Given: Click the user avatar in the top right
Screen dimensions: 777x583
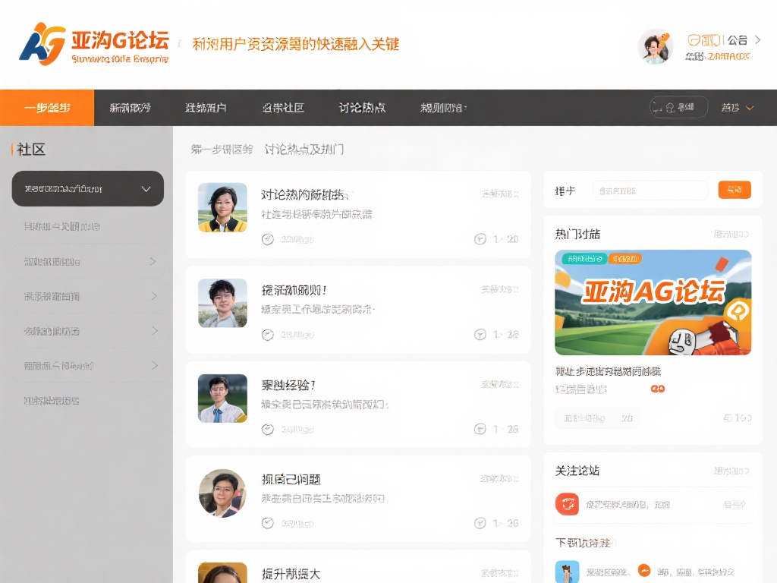Looking at the screenshot, I should click(655, 47).
